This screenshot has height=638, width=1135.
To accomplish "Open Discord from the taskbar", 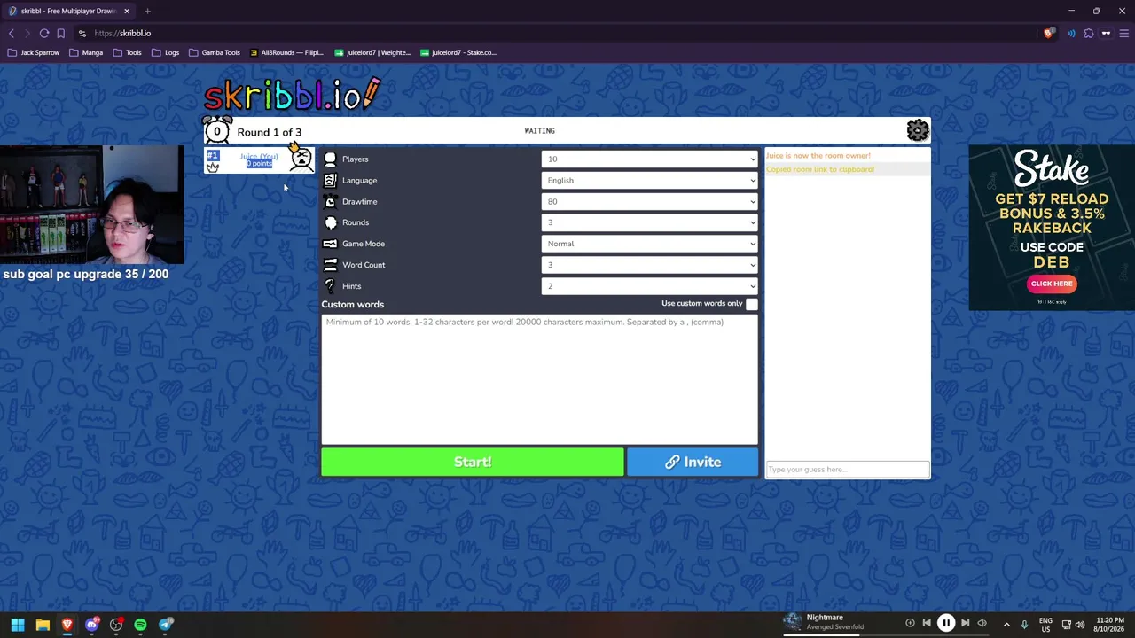I will [91, 625].
